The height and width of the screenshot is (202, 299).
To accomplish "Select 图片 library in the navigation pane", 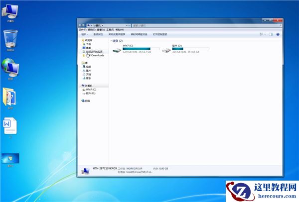I will pyautogui.click(x=88, y=71).
